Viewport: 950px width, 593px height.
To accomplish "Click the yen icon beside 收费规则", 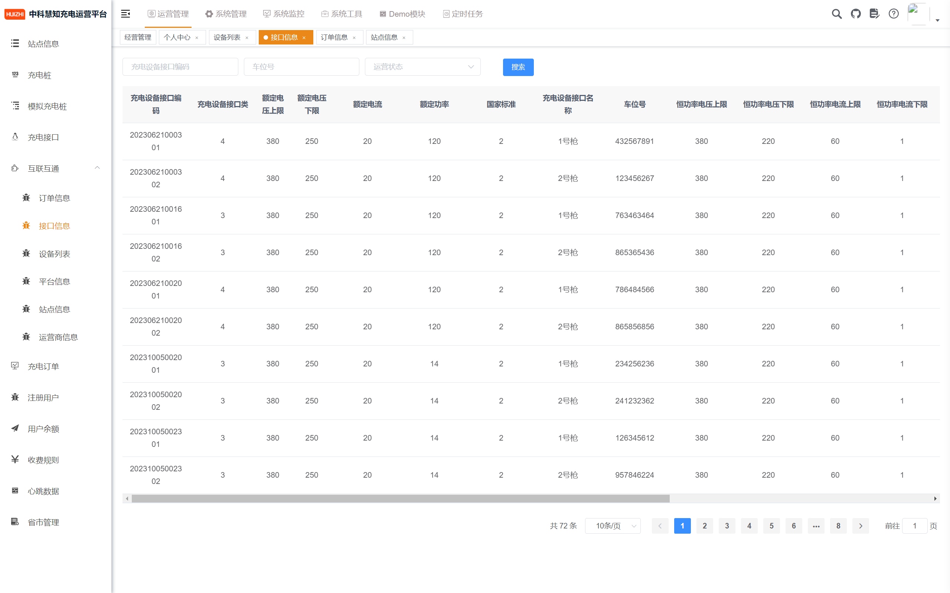I will [x=15, y=459].
